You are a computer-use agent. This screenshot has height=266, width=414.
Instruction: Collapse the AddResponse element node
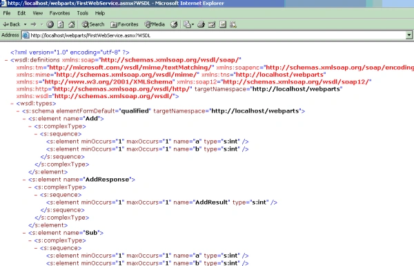(x=24, y=180)
